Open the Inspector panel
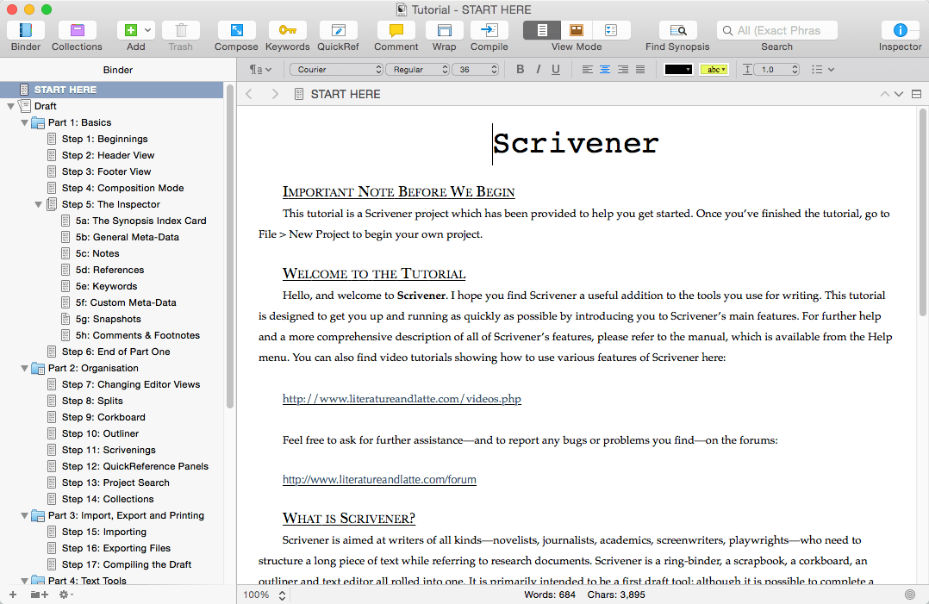The image size is (929, 604). tap(900, 30)
